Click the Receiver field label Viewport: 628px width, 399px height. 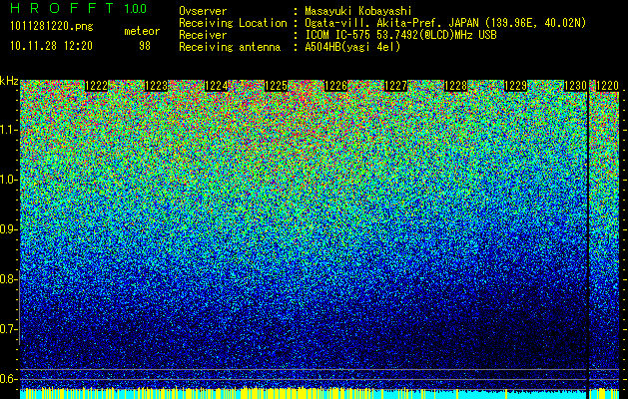203,35
